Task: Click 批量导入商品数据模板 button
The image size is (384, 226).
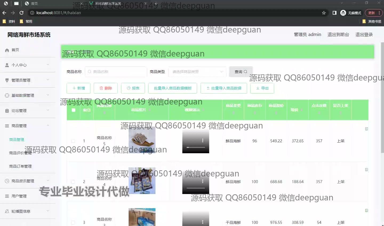Action: pyautogui.click(x=173, y=88)
